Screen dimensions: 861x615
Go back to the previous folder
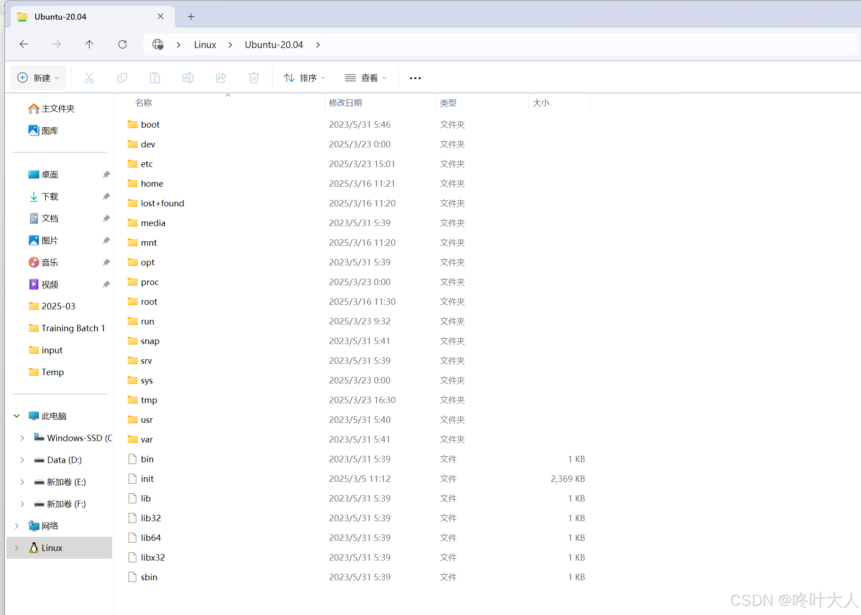click(24, 44)
